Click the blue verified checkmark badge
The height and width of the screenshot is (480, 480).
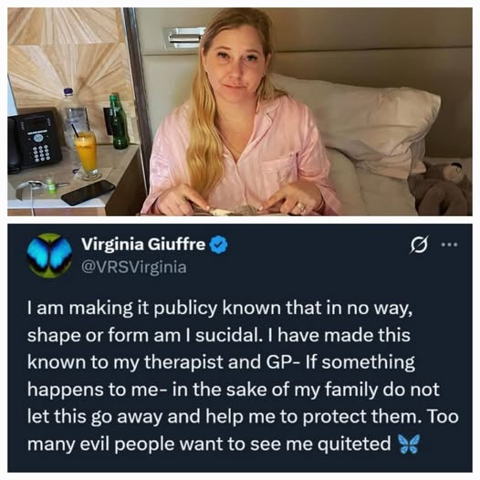(219, 245)
